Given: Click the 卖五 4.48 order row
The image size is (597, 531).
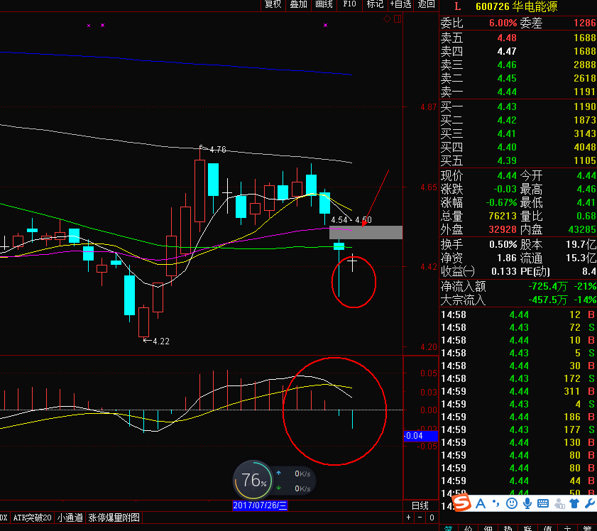Looking at the screenshot, I should coord(517,38).
